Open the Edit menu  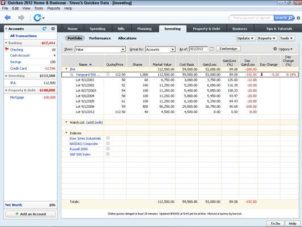15,9
